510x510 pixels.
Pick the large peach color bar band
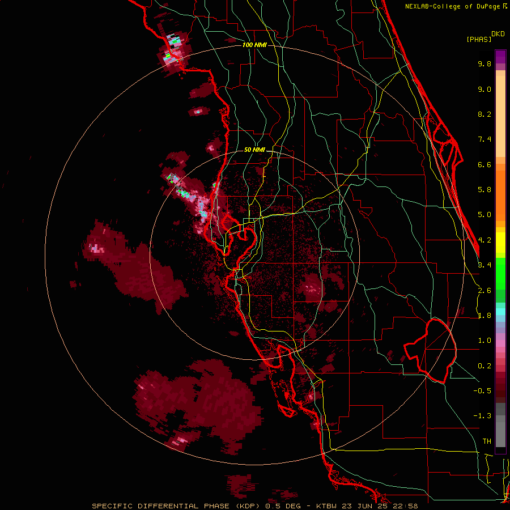click(x=500, y=116)
